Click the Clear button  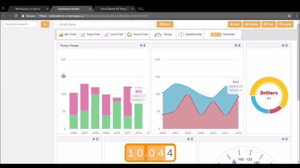[269, 24]
